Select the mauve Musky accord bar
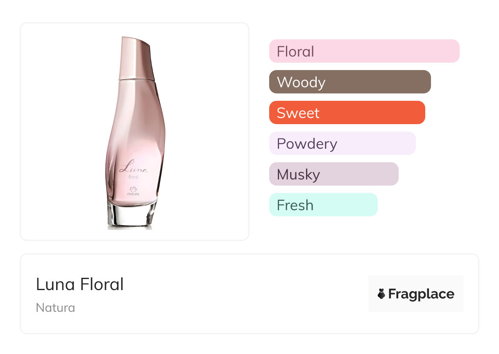The image size is (499, 354). pyautogui.click(x=333, y=174)
